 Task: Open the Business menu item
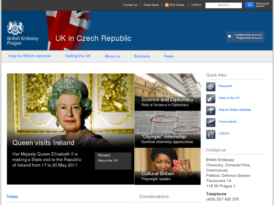pyautogui.click(x=142, y=56)
